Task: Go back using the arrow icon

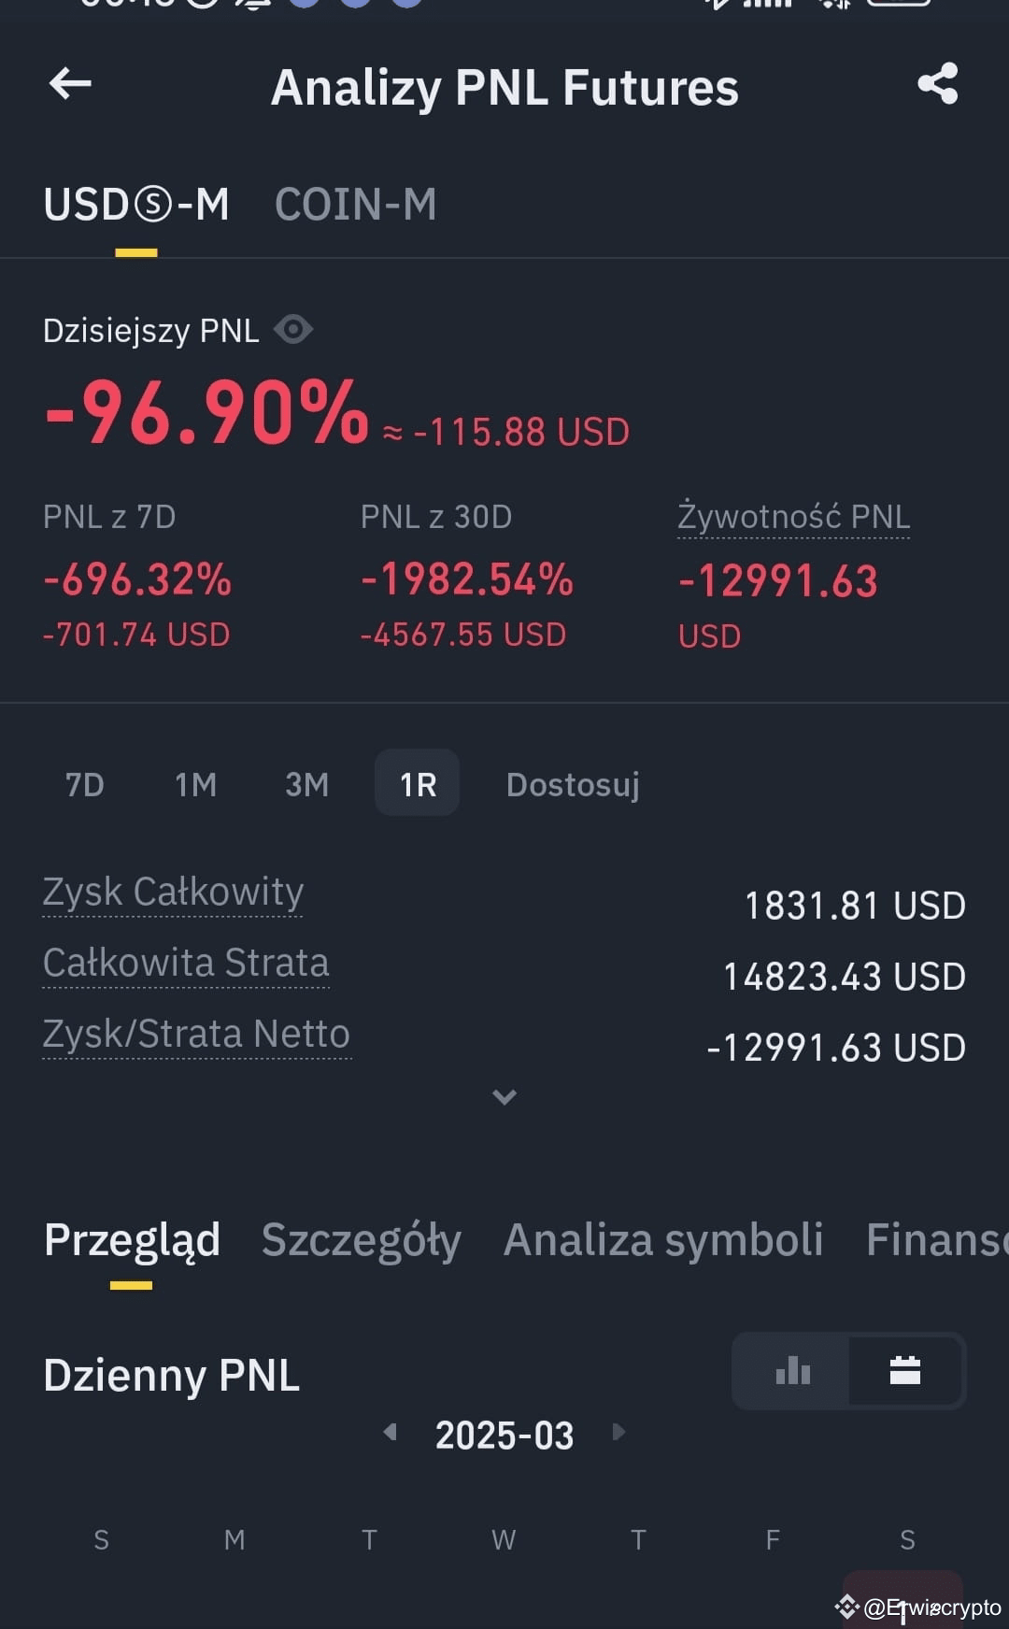Action: coord(70,84)
